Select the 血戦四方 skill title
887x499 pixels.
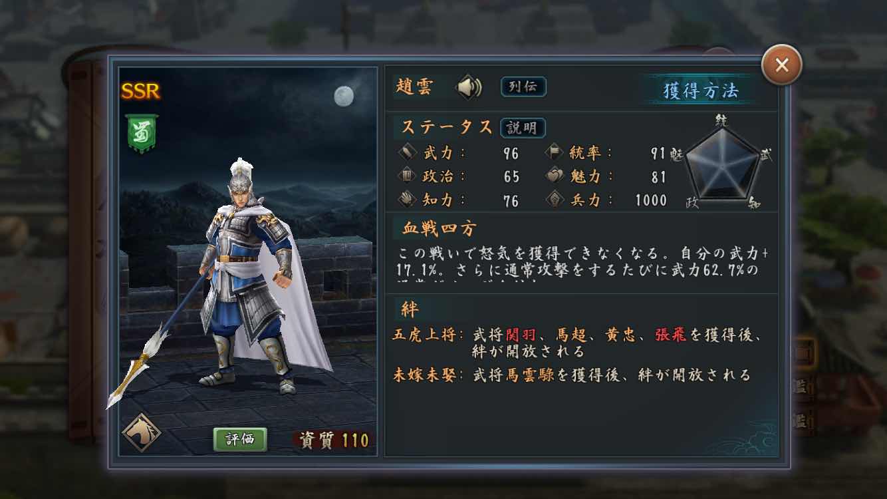pos(440,229)
